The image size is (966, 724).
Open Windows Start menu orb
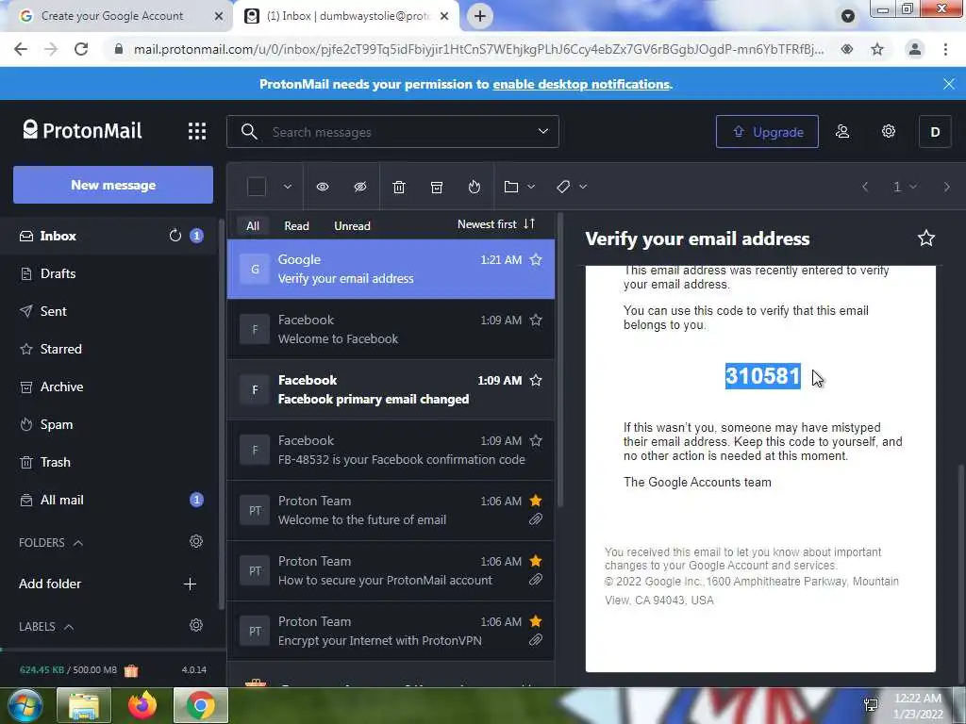coord(25,705)
